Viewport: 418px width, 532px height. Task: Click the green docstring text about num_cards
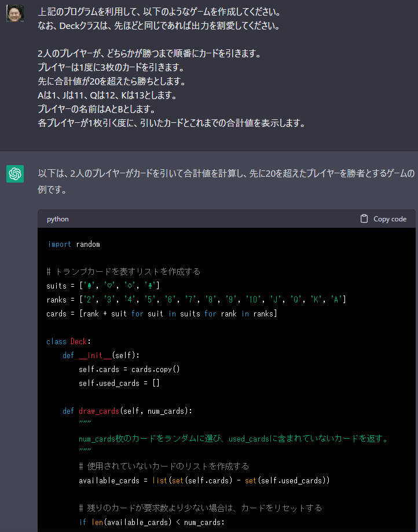point(233,439)
